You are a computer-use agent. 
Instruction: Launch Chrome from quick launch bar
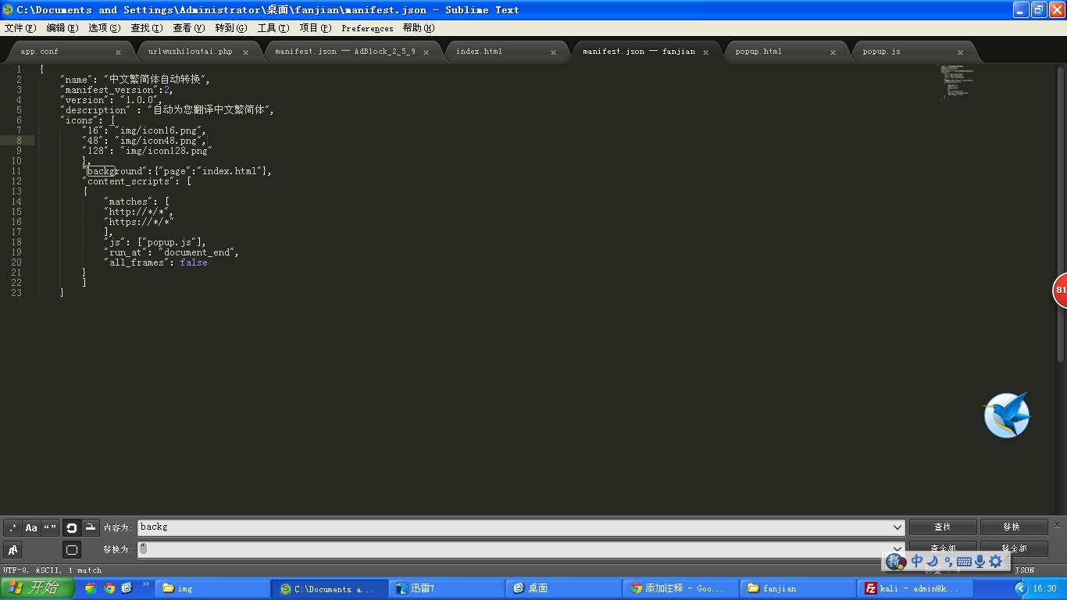point(109,588)
